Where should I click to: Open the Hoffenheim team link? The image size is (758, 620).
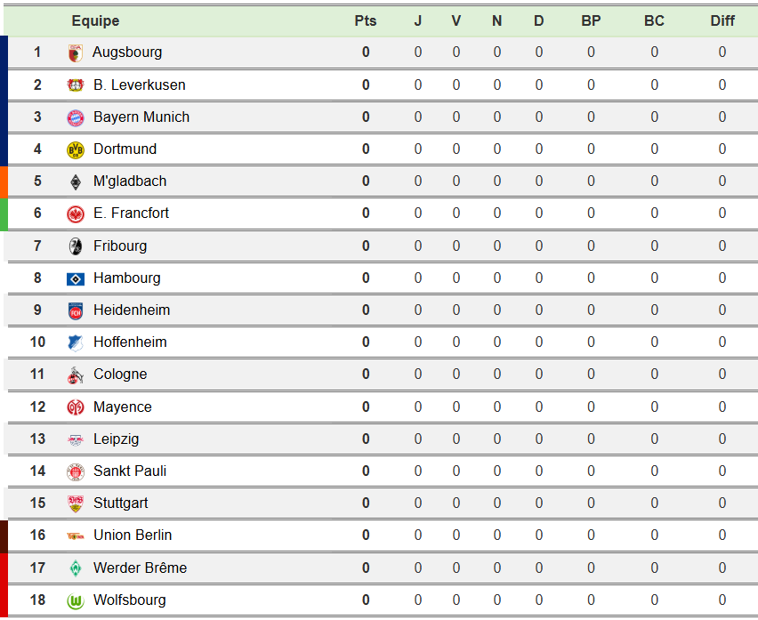pos(130,342)
